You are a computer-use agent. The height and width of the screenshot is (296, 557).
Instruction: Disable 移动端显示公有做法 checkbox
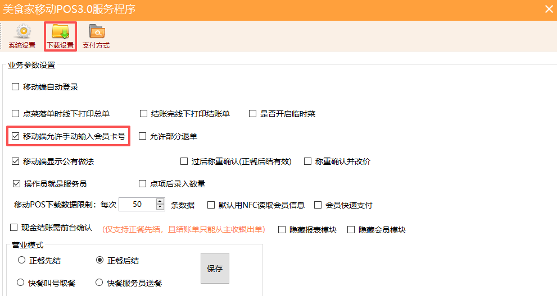point(16,161)
